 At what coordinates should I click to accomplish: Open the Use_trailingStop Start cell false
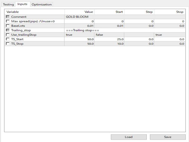pyautogui.click(x=109, y=35)
